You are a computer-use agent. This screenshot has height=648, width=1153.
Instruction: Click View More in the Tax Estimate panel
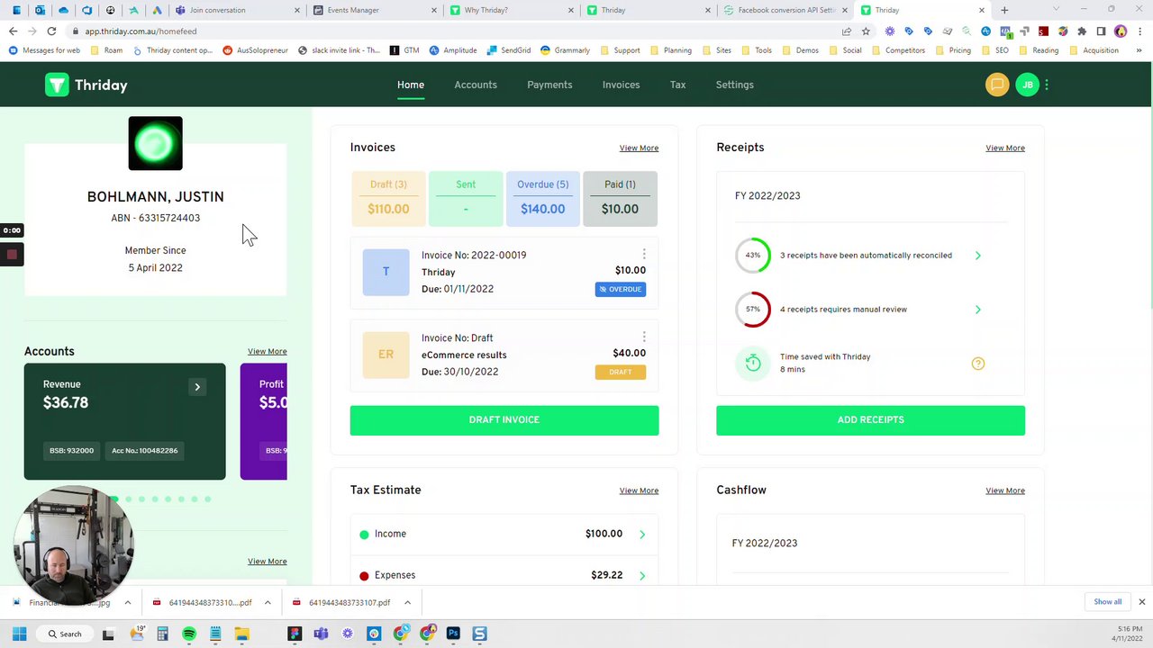(639, 490)
